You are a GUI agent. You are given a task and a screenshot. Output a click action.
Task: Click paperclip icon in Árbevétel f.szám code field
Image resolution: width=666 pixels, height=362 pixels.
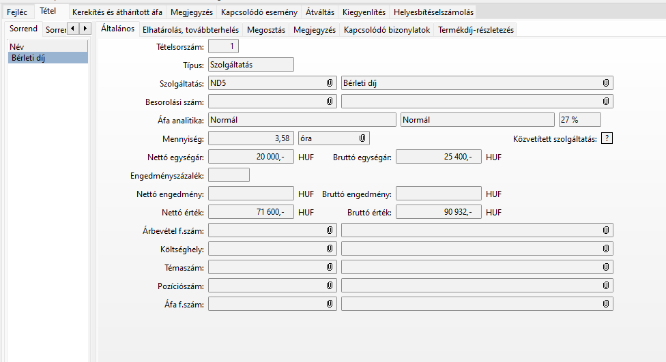pyautogui.click(x=329, y=230)
